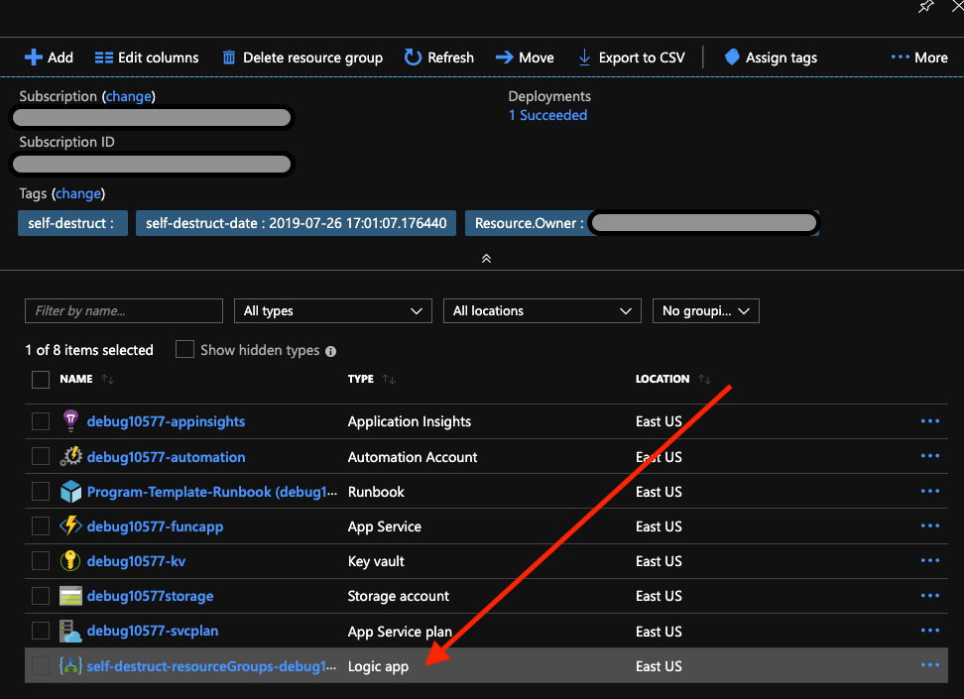This screenshot has width=964, height=699.
Task: Open the All locations dropdown
Action: pyautogui.click(x=542, y=311)
